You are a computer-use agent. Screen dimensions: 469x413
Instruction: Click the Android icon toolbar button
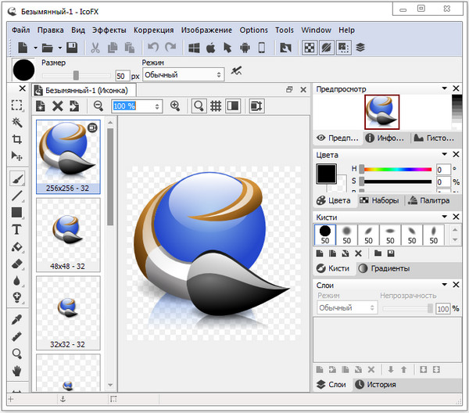[x=245, y=48]
